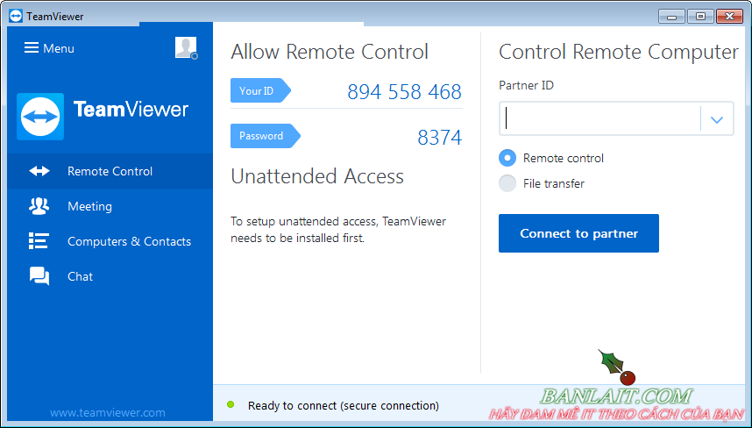Open the Chat section label
Image resolution: width=752 pixels, height=428 pixels.
click(x=80, y=276)
